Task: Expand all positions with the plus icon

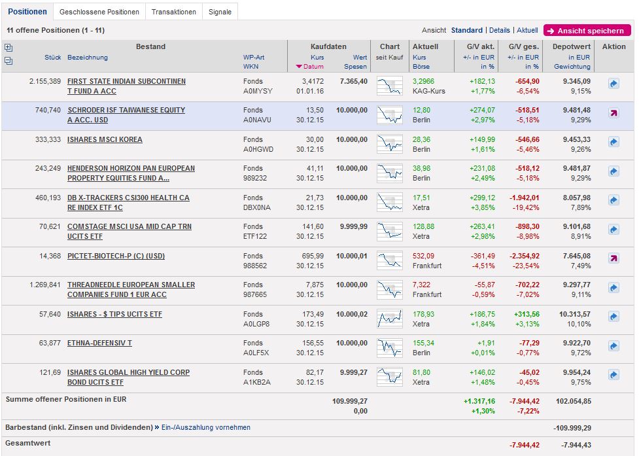Action: coord(9,48)
